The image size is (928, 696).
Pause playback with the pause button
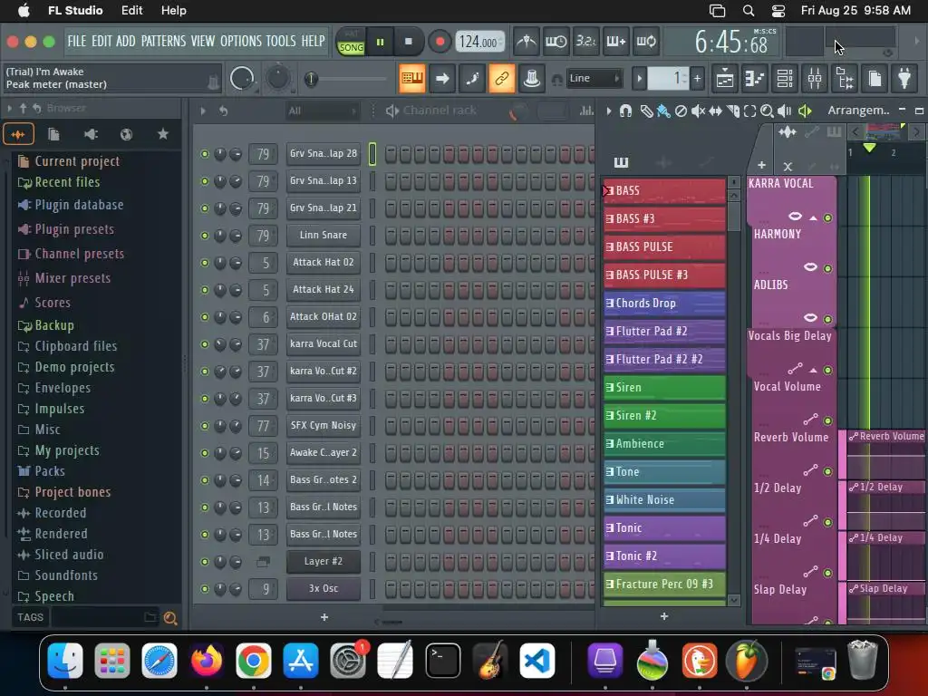coord(380,42)
